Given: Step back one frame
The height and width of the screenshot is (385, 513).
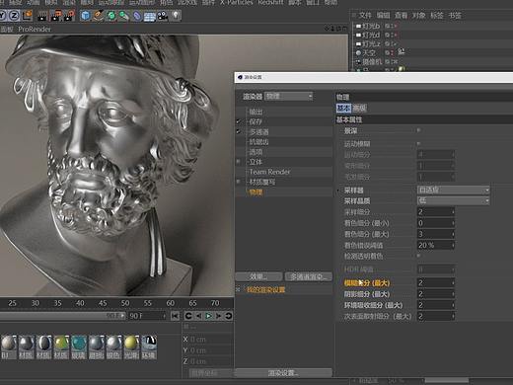Looking at the screenshot, I should coord(198,316).
